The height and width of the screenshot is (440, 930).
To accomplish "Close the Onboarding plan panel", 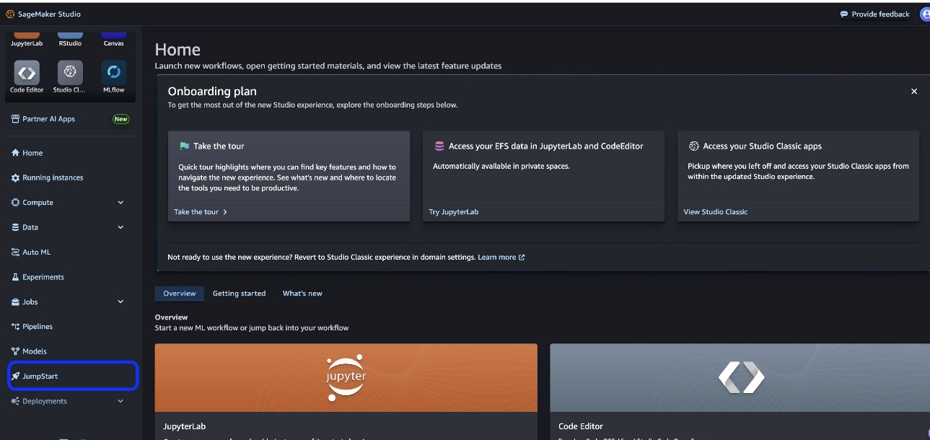I will [914, 92].
